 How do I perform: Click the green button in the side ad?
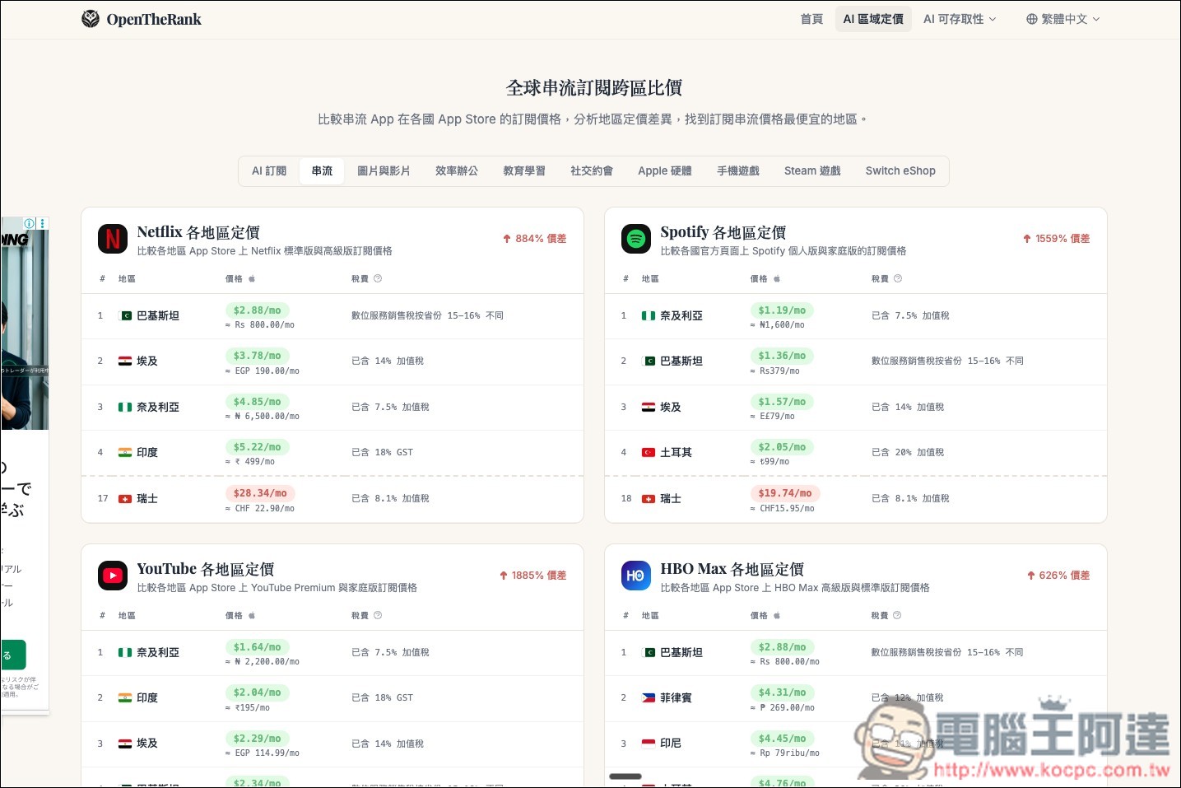coord(13,655)
